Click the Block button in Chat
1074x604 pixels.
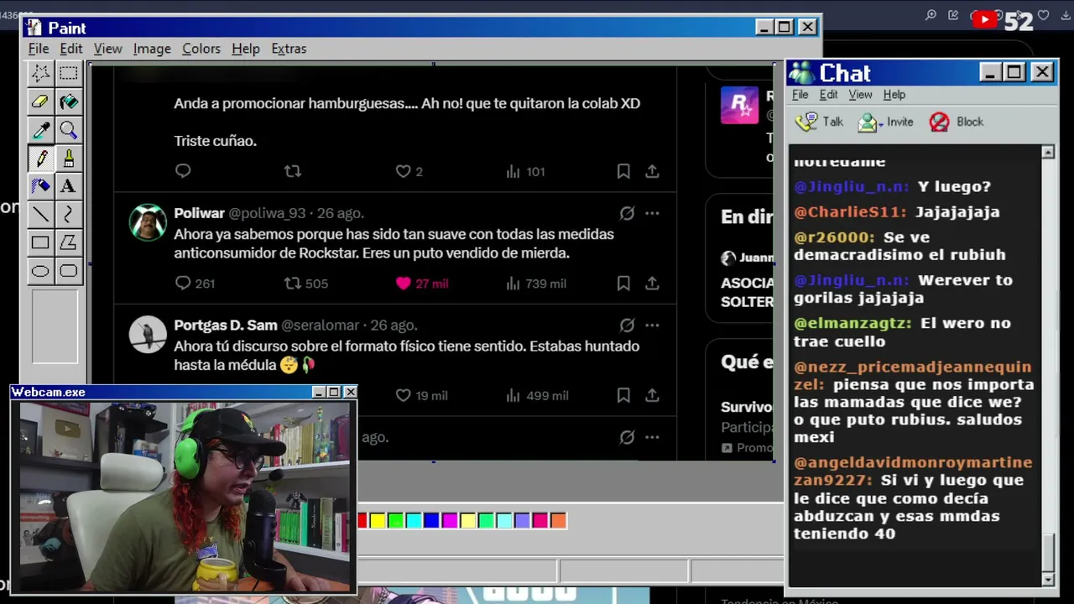coord(957,122)
